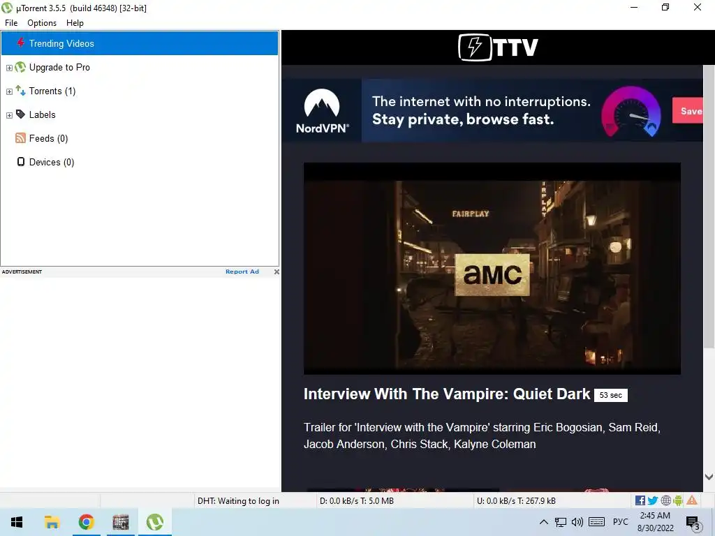Select Torrents (1) in the sidebar

pos(52,91)
